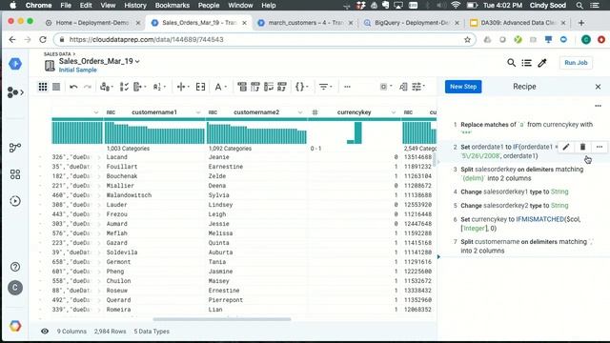Viewport: 610px width, 343px height.
Task: Toggle the eye icon for column visibility
Action: (x=45, y=332)
